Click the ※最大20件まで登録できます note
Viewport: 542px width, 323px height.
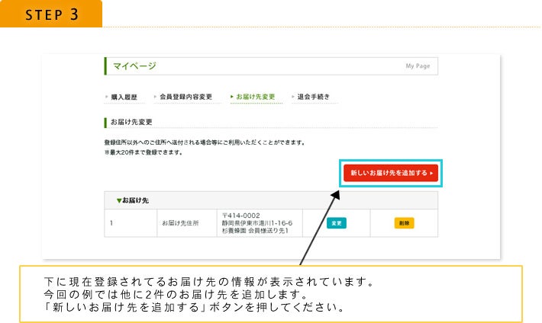(143, 153)
